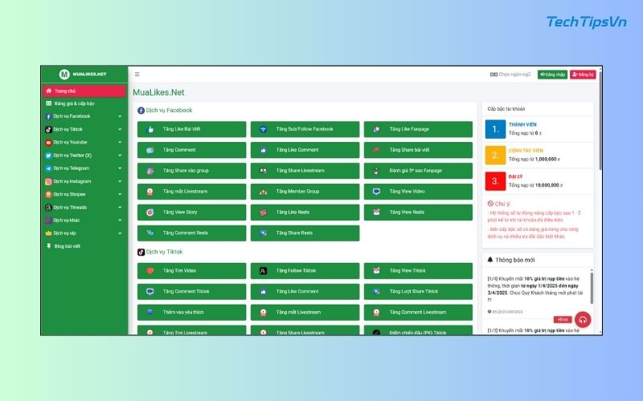Click the thumbs-up icon on Tăng Like Bài Viết
This screenshot has width=643, height=401.
point(150,129)
